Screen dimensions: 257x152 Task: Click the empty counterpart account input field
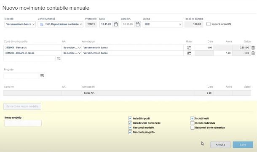[29, 58]
